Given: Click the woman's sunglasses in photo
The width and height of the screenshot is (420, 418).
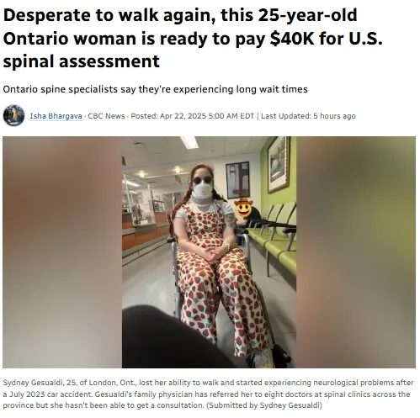Looking at the screenshot, I should click(x=202, y=180).
